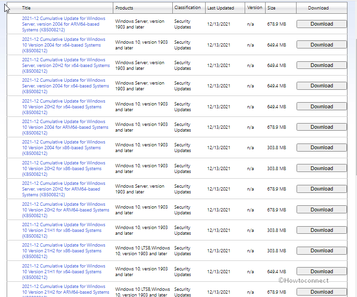Open the Windows 10 Version 2004 x86 update link
Image resolution: width=357 pixels, height=297 pixels.
tap(63, 148)
